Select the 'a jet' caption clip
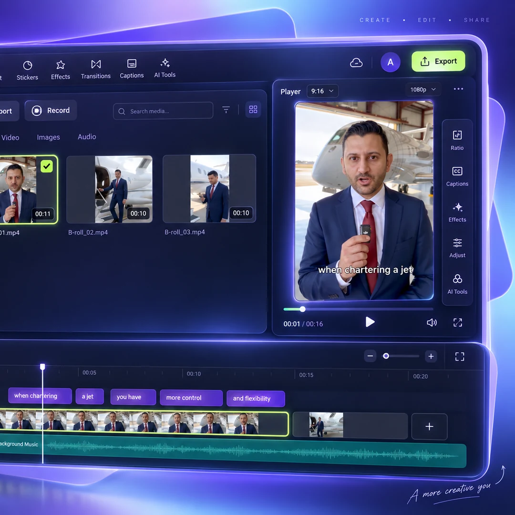The height and width of the screenshot is (515, 515). coord(90,396)
